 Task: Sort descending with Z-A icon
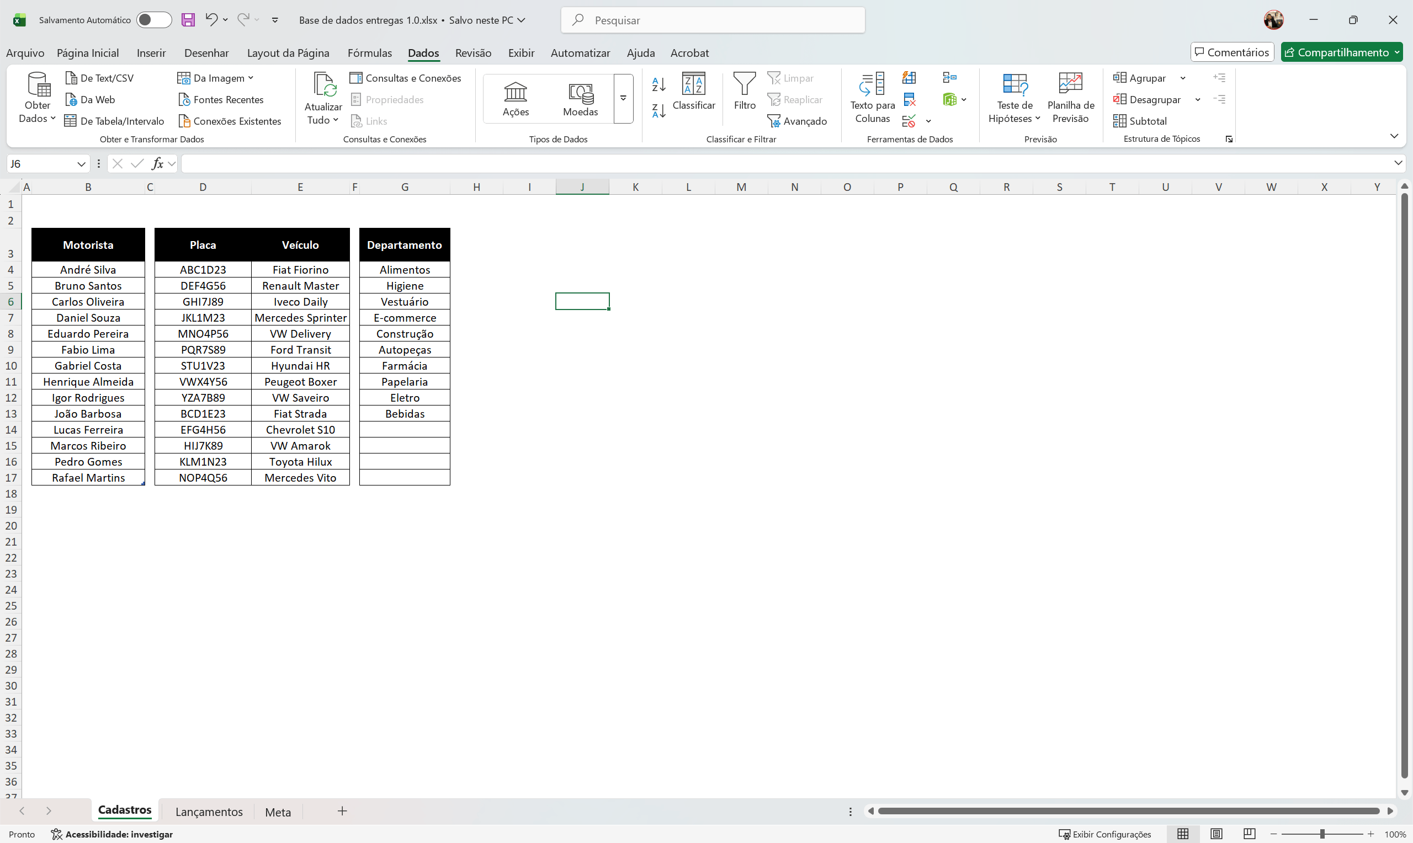[658, 111]
